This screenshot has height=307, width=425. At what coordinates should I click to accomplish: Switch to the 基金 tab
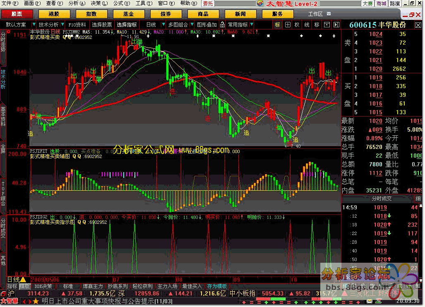click(128, 14)
